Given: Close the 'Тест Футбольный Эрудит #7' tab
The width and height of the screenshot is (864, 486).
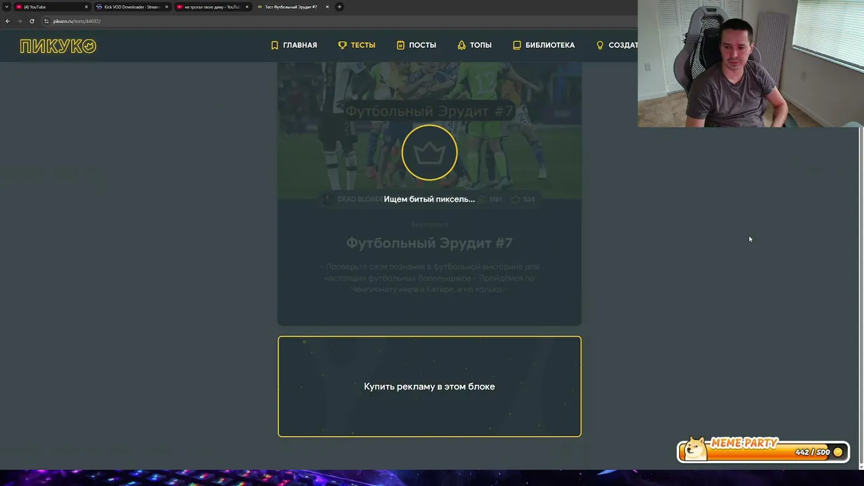Looking at the screenshot, I should pos(327,7).
